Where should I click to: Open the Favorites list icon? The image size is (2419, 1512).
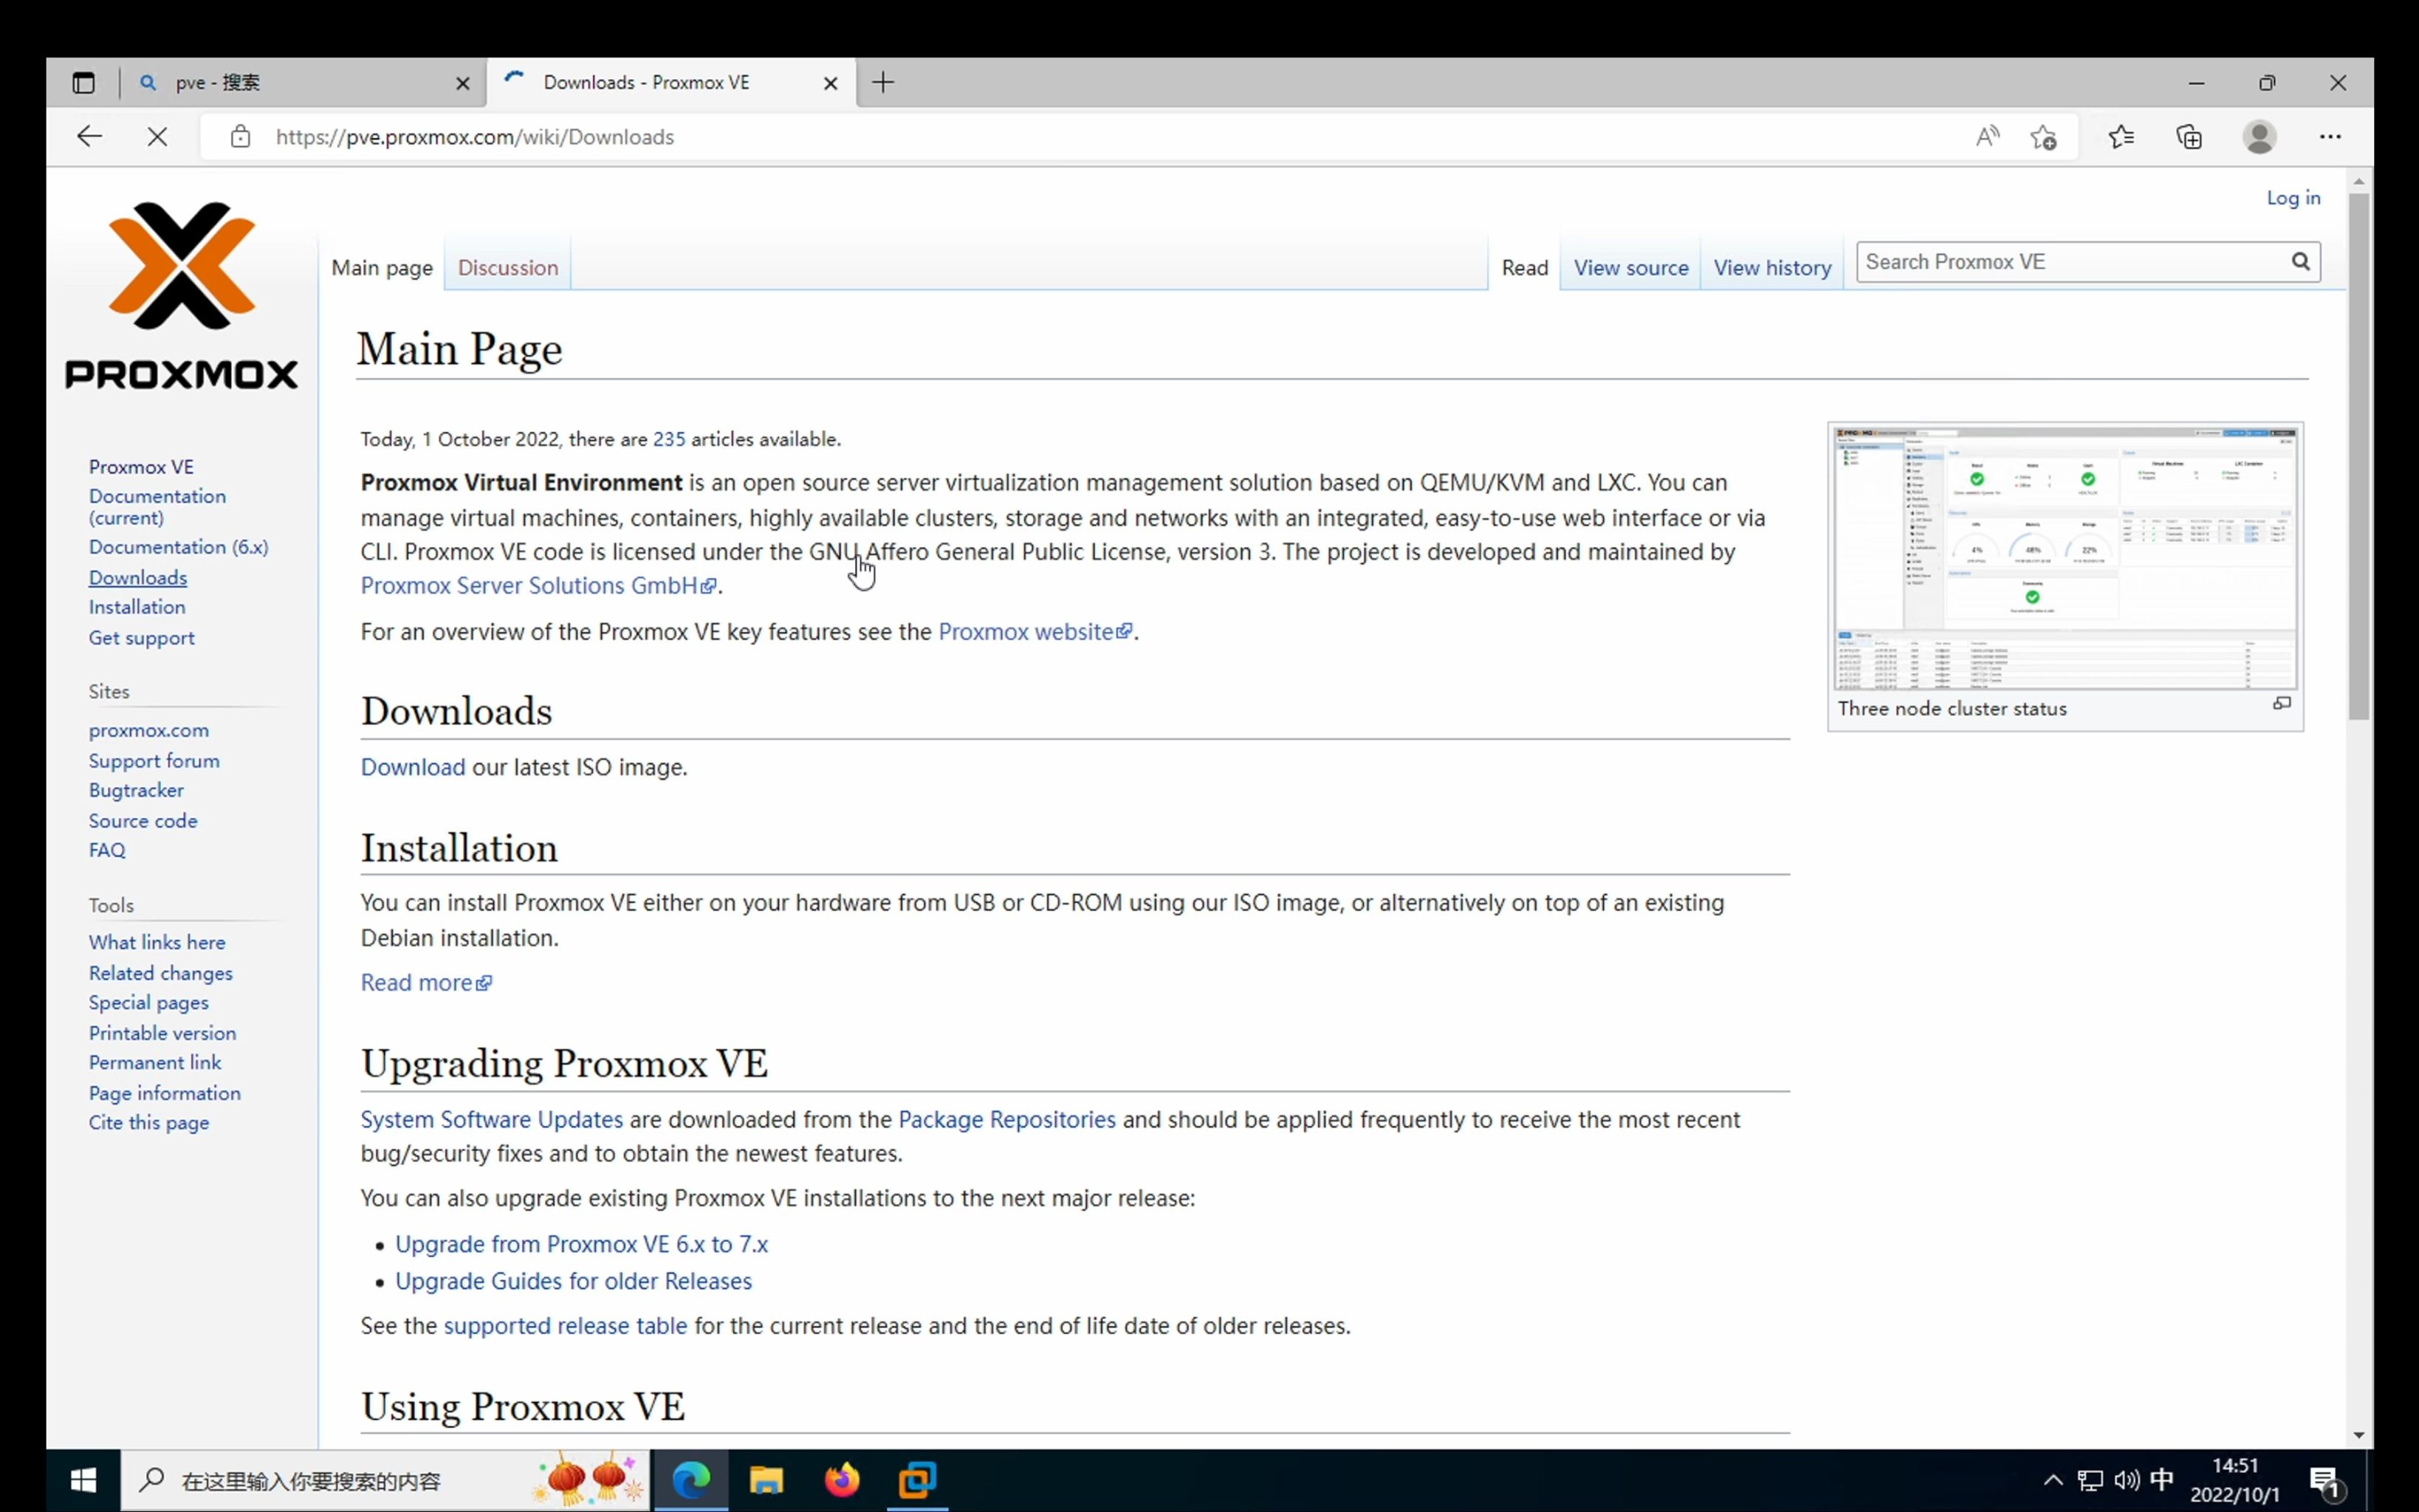2121,137
